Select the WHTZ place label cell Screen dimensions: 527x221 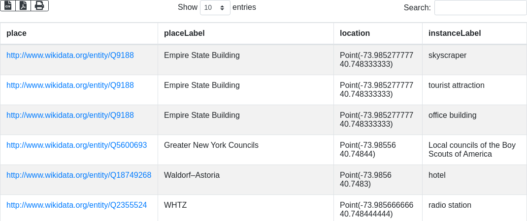point(175,205)
